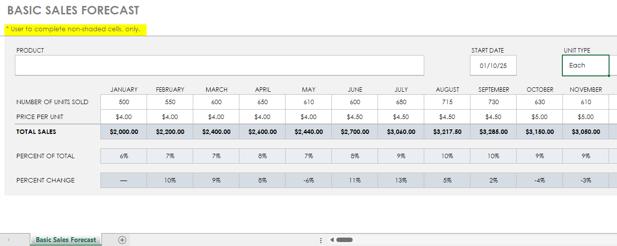
Task: Click May percent change -6%
Action: pos(308,180)
